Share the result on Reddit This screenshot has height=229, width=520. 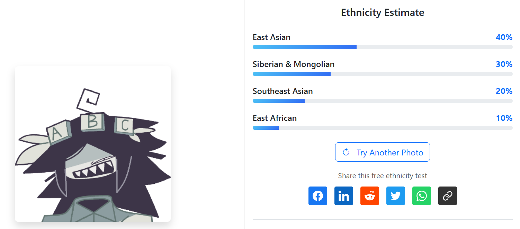pyautogui.click(x=369, y=196)
